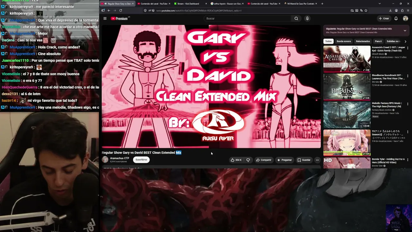Go to YouTube Premium home logo
Viewport: 412px width, 232px height.
click(119, 18)
